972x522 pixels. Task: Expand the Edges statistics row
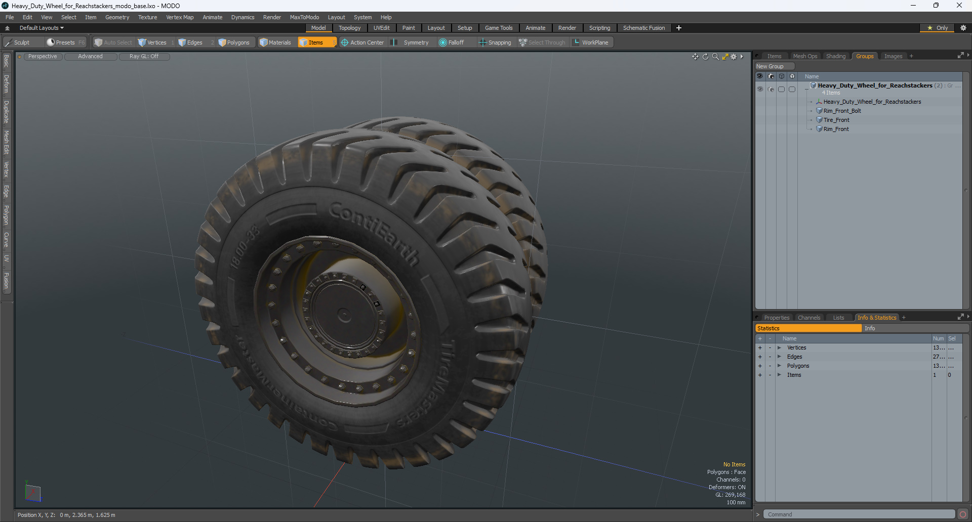[x=779, y=357]
